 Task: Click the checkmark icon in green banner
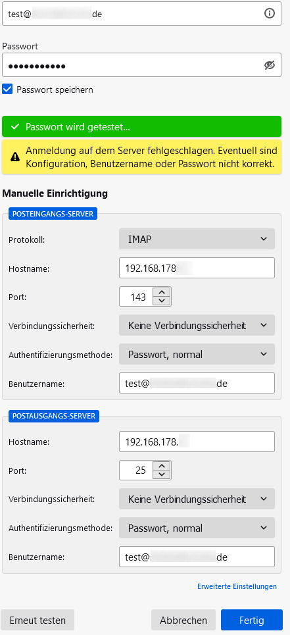coord(15,127)
